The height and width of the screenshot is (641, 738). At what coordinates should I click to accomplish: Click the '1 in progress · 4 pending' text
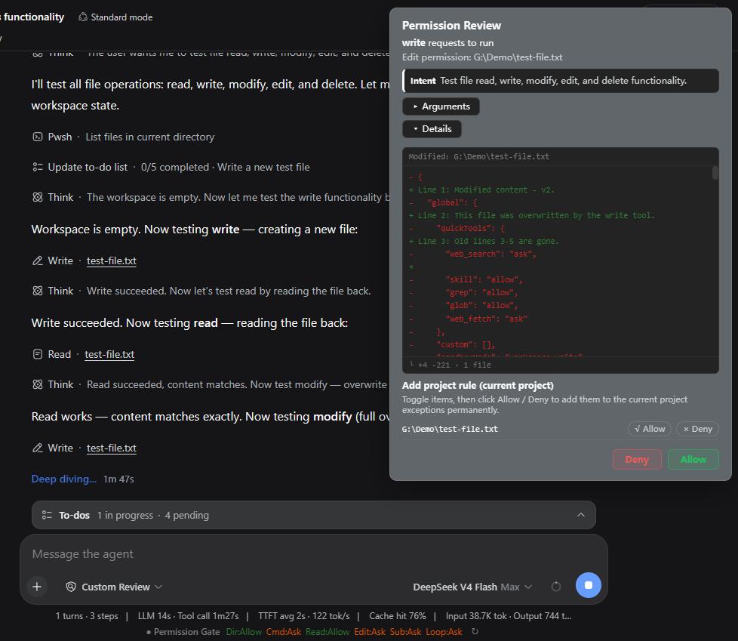pyautogui.click(x=153, y=515)
